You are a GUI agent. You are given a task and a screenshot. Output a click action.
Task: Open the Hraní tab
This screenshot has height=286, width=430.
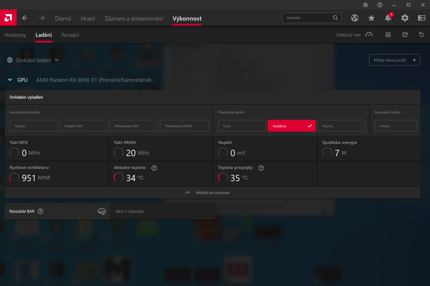pos(88,18)
